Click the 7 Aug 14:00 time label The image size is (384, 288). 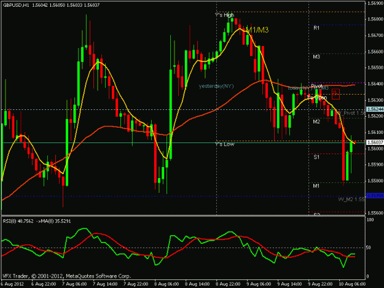coord(105,284)
